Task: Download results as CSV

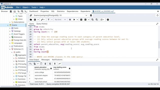Action: coord(55,64)
